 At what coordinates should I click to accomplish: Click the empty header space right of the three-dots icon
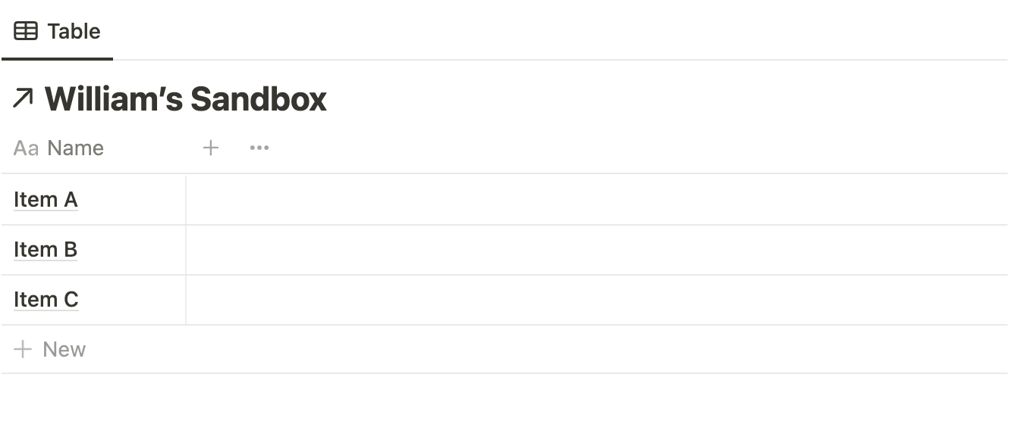[637, 148]
